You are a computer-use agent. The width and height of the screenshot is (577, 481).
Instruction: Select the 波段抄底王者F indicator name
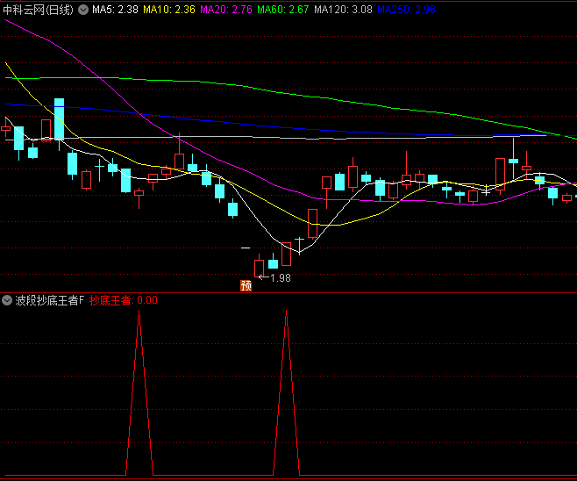click(x=50, y=300)
